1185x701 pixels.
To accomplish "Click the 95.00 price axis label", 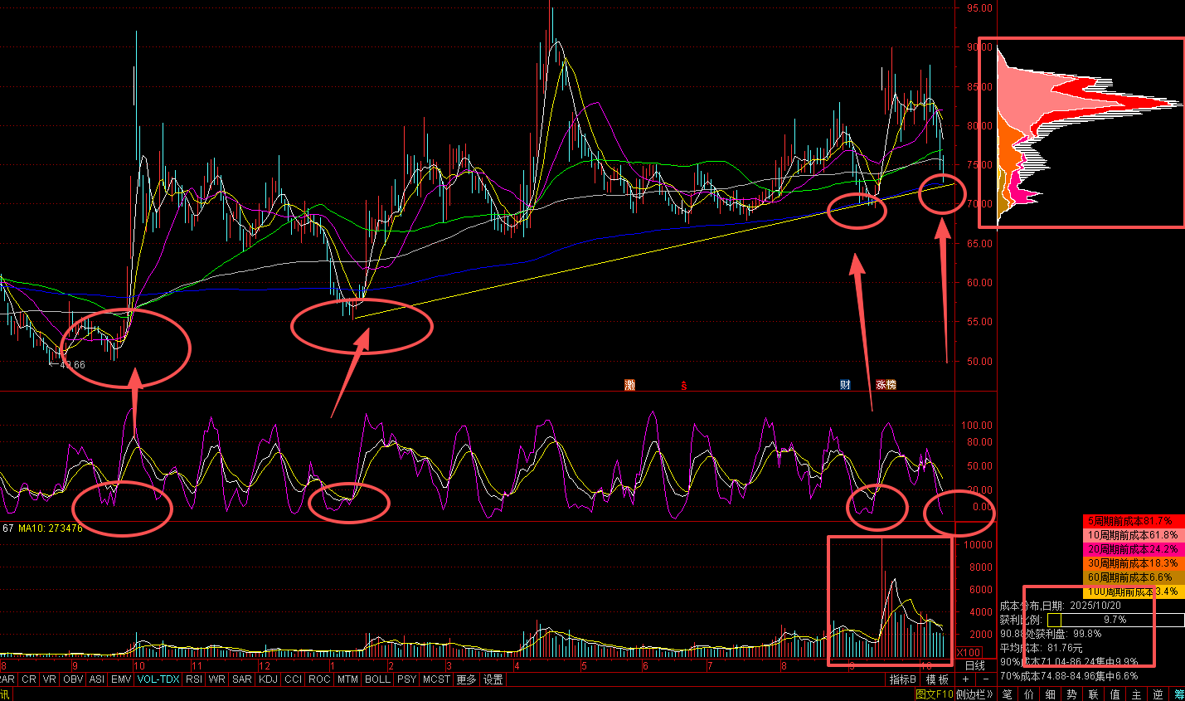I will click(979, 8).
